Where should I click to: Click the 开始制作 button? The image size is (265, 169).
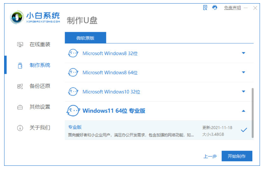[x=237, y=156]
